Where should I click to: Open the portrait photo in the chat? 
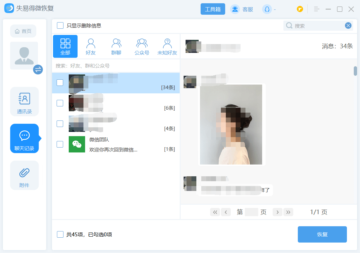pos(231,125)
